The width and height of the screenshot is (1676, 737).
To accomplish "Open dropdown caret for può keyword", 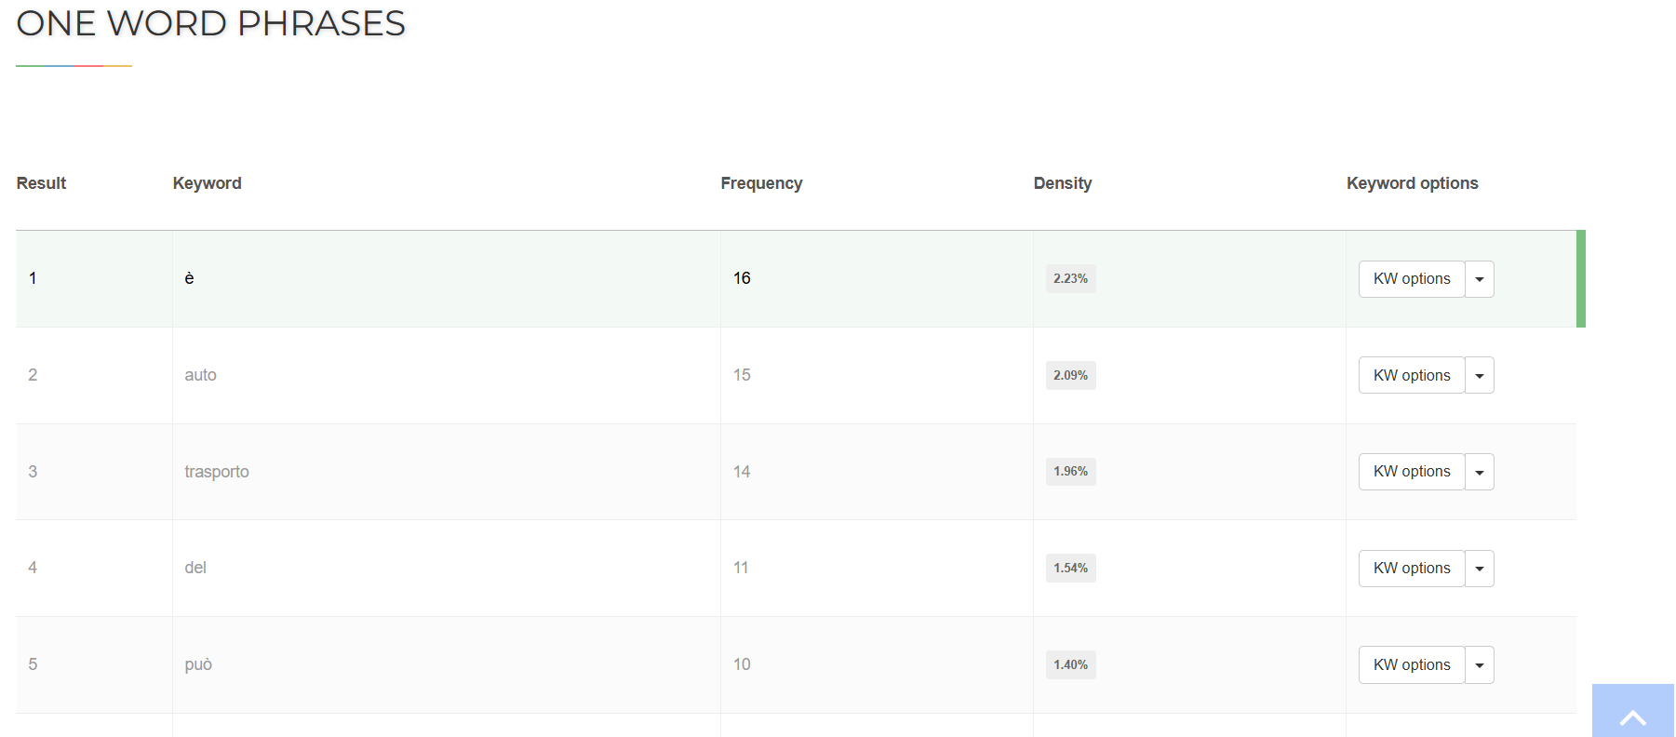I will pos(1479,665).
